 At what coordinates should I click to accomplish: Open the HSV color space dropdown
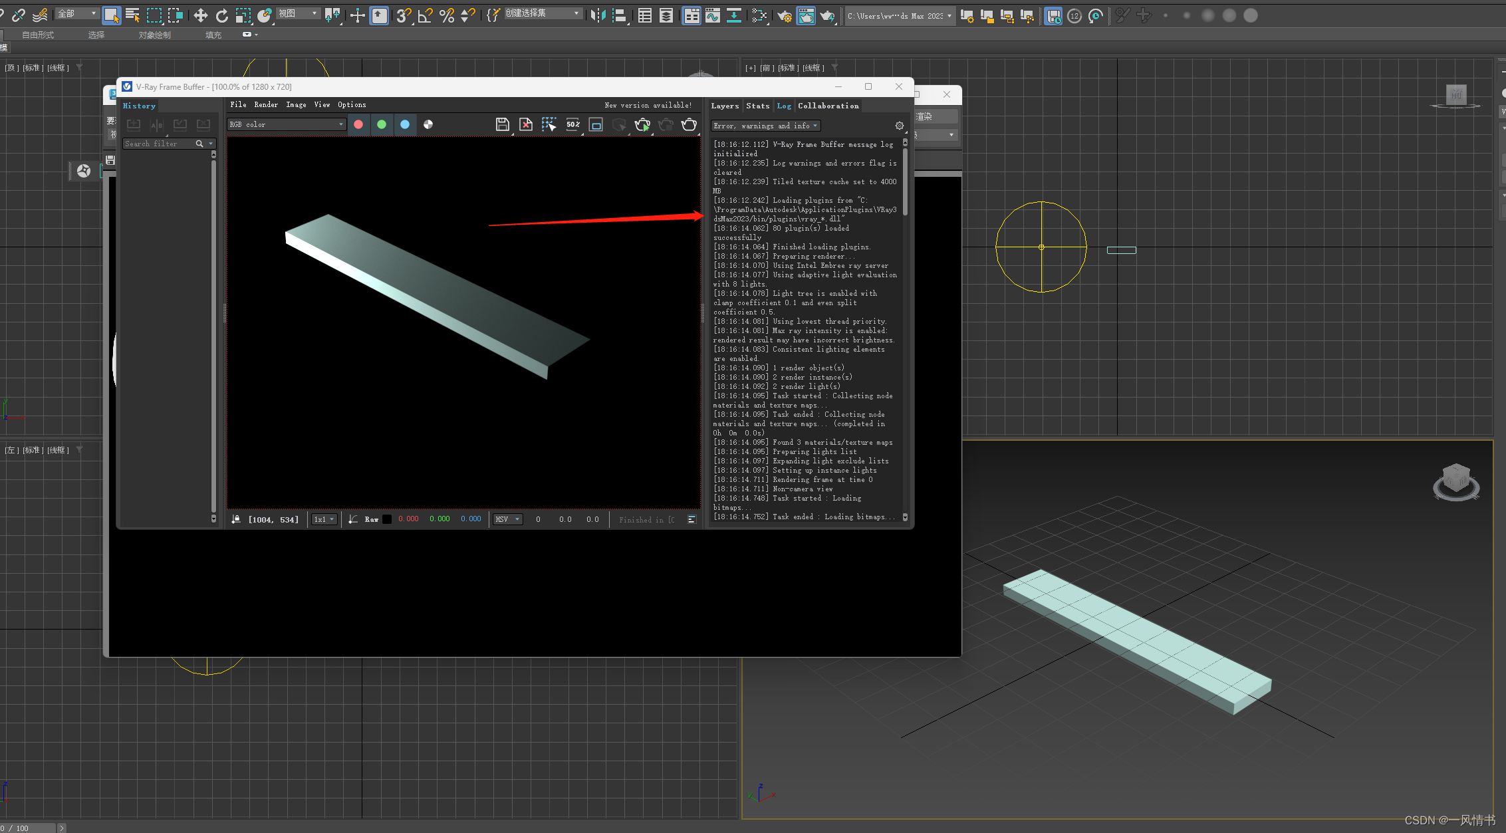pos(508,519)
